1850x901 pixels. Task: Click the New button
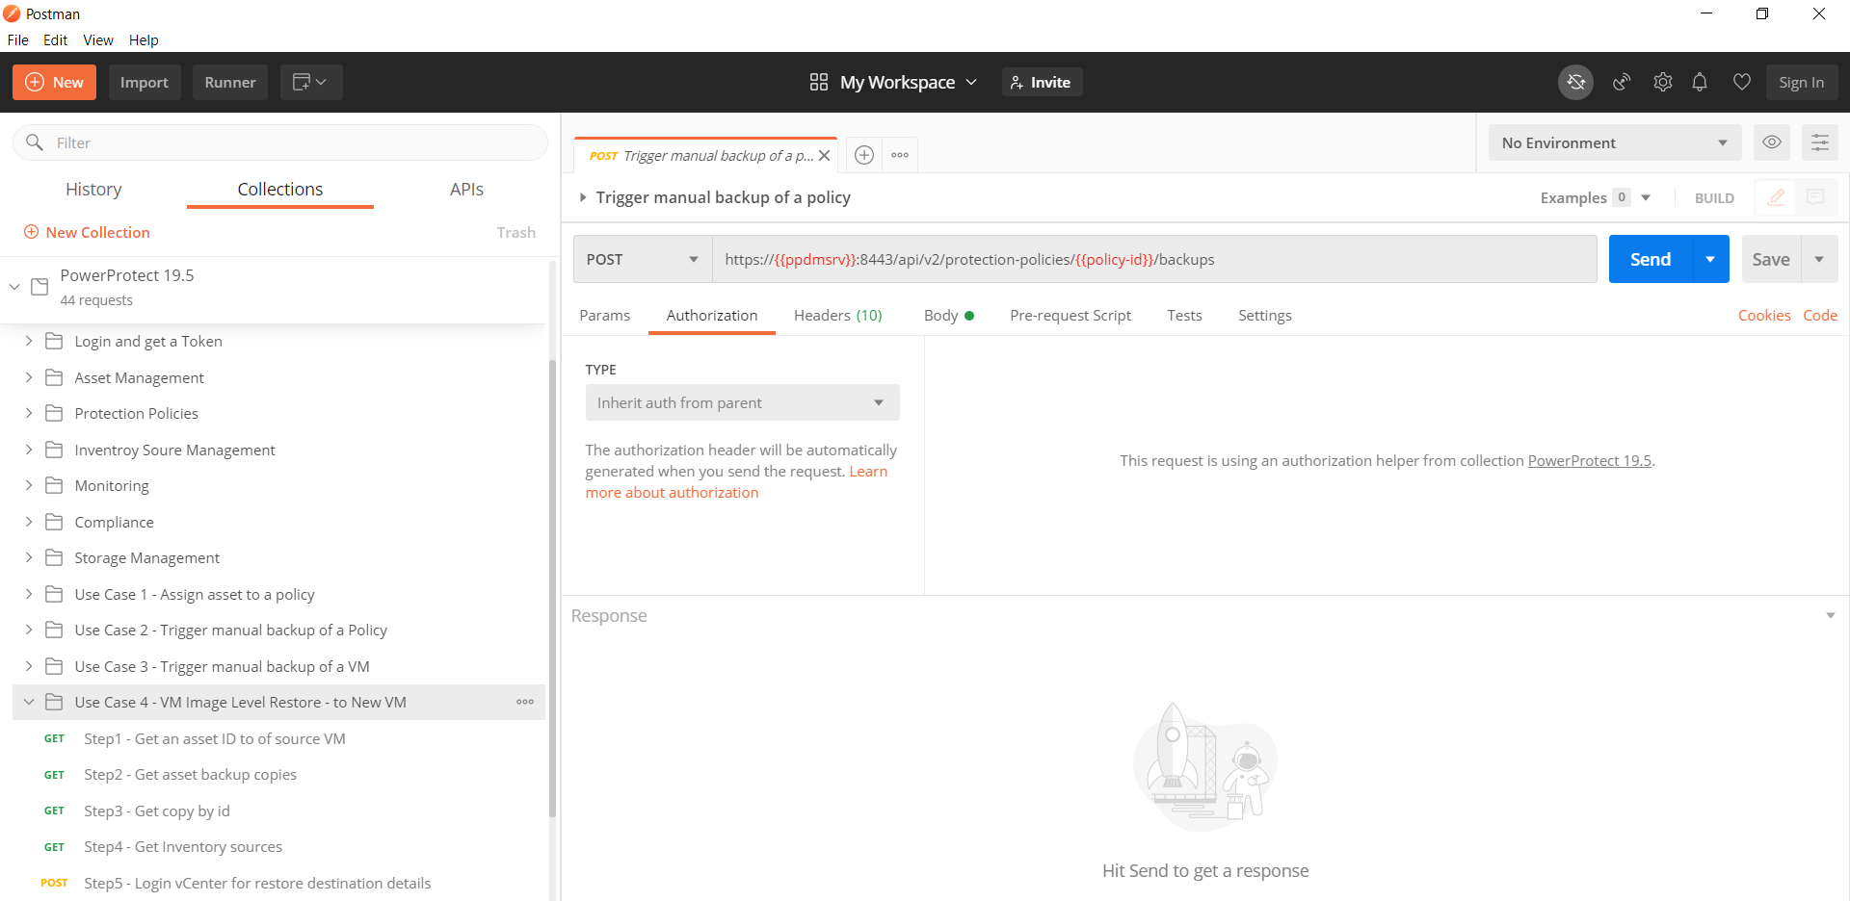(x=54, y=83)
